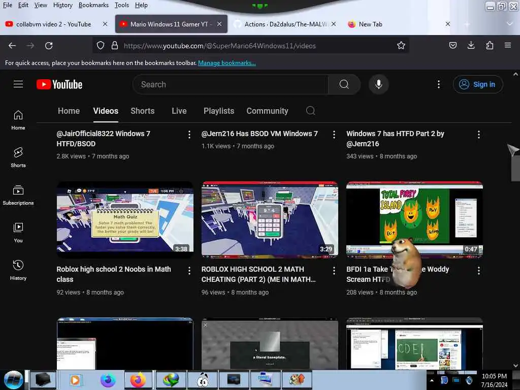Open the Windows Start orb
This screenshot has height=390, width=520.
[13, 380]
